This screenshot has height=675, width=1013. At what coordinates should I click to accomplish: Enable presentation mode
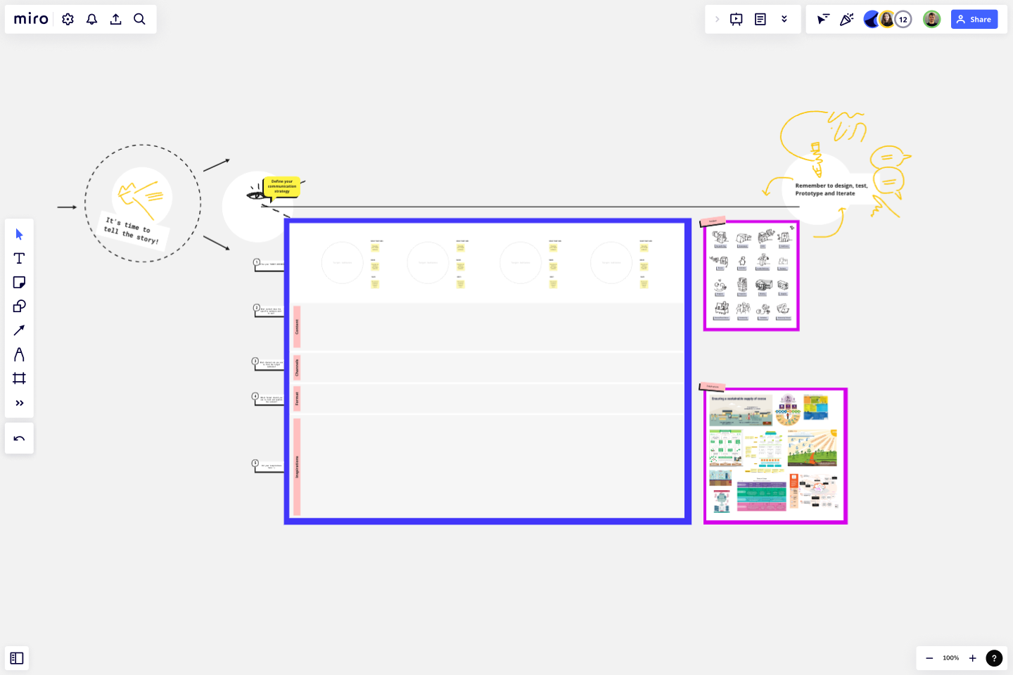pos(736,19)
